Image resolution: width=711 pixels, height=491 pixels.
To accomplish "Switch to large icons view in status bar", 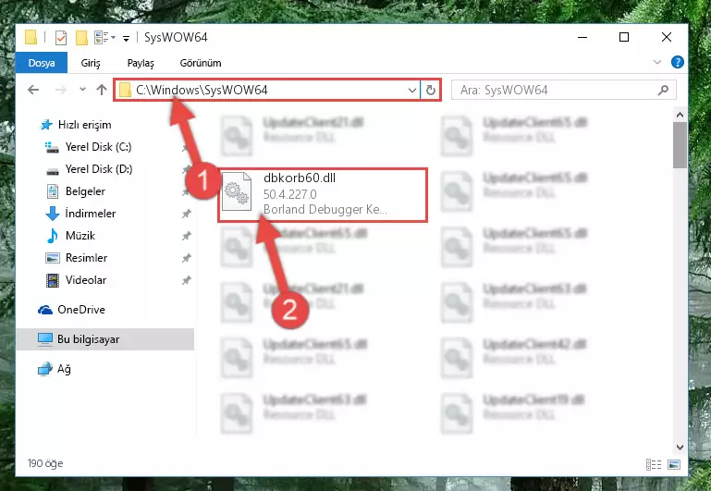I will click(x=674, y=464).
